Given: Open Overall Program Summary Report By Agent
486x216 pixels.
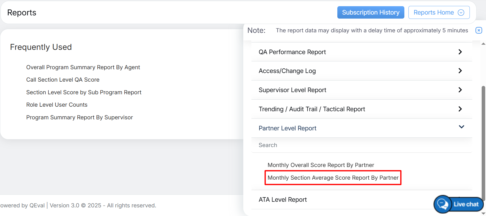Looking at the screenshot, I should click(x=83, y=67).
